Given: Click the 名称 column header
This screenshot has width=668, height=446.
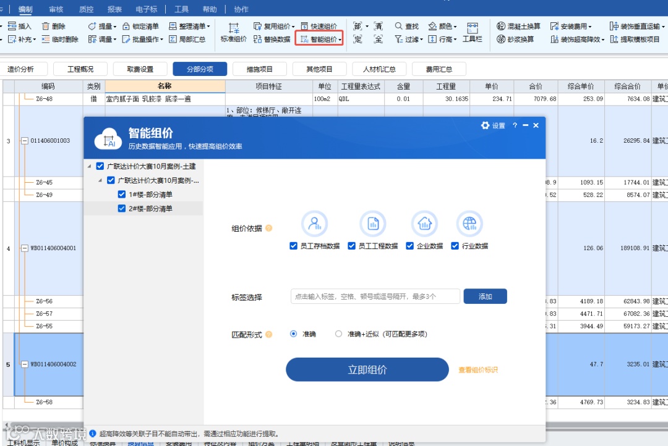Looking at the screenshot, I should (165, 86).
